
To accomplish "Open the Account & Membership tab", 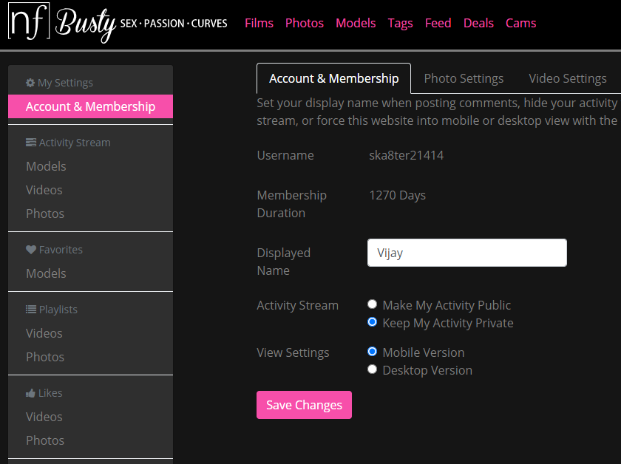I will (333, 78).
